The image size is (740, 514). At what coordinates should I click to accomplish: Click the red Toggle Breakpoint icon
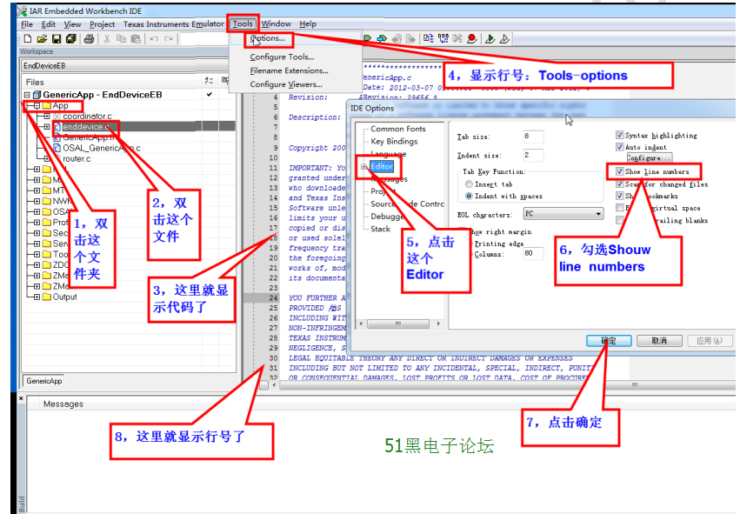click(471, 38)
